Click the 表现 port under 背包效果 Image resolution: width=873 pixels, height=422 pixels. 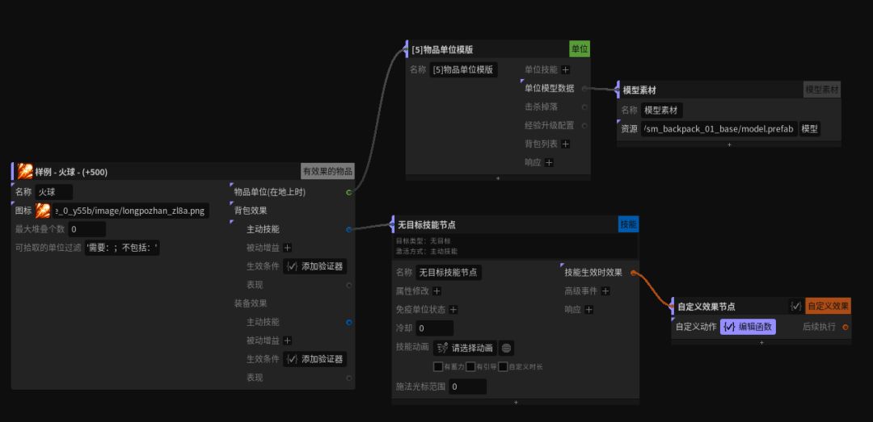349,285
